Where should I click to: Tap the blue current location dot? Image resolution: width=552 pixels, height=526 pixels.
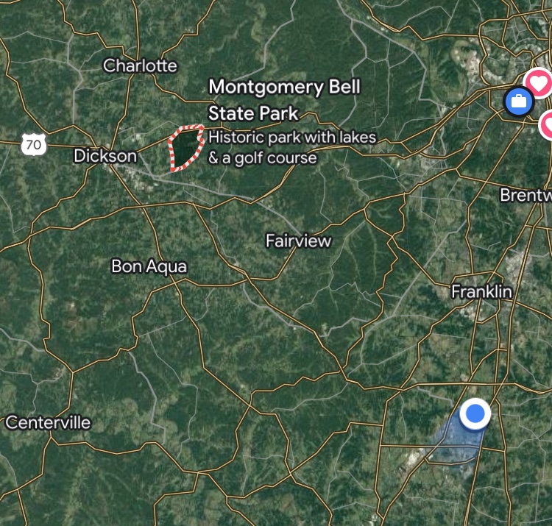tap(475, 413)
